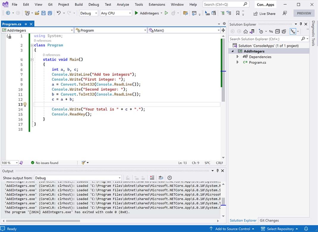Click Collapse All icon in Solution Explorer
Screen dimensions: 318x232
277,32
